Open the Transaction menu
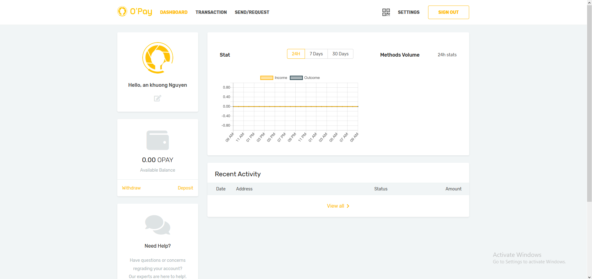This screenshot has width=592, height=279. tap(211, 12)
